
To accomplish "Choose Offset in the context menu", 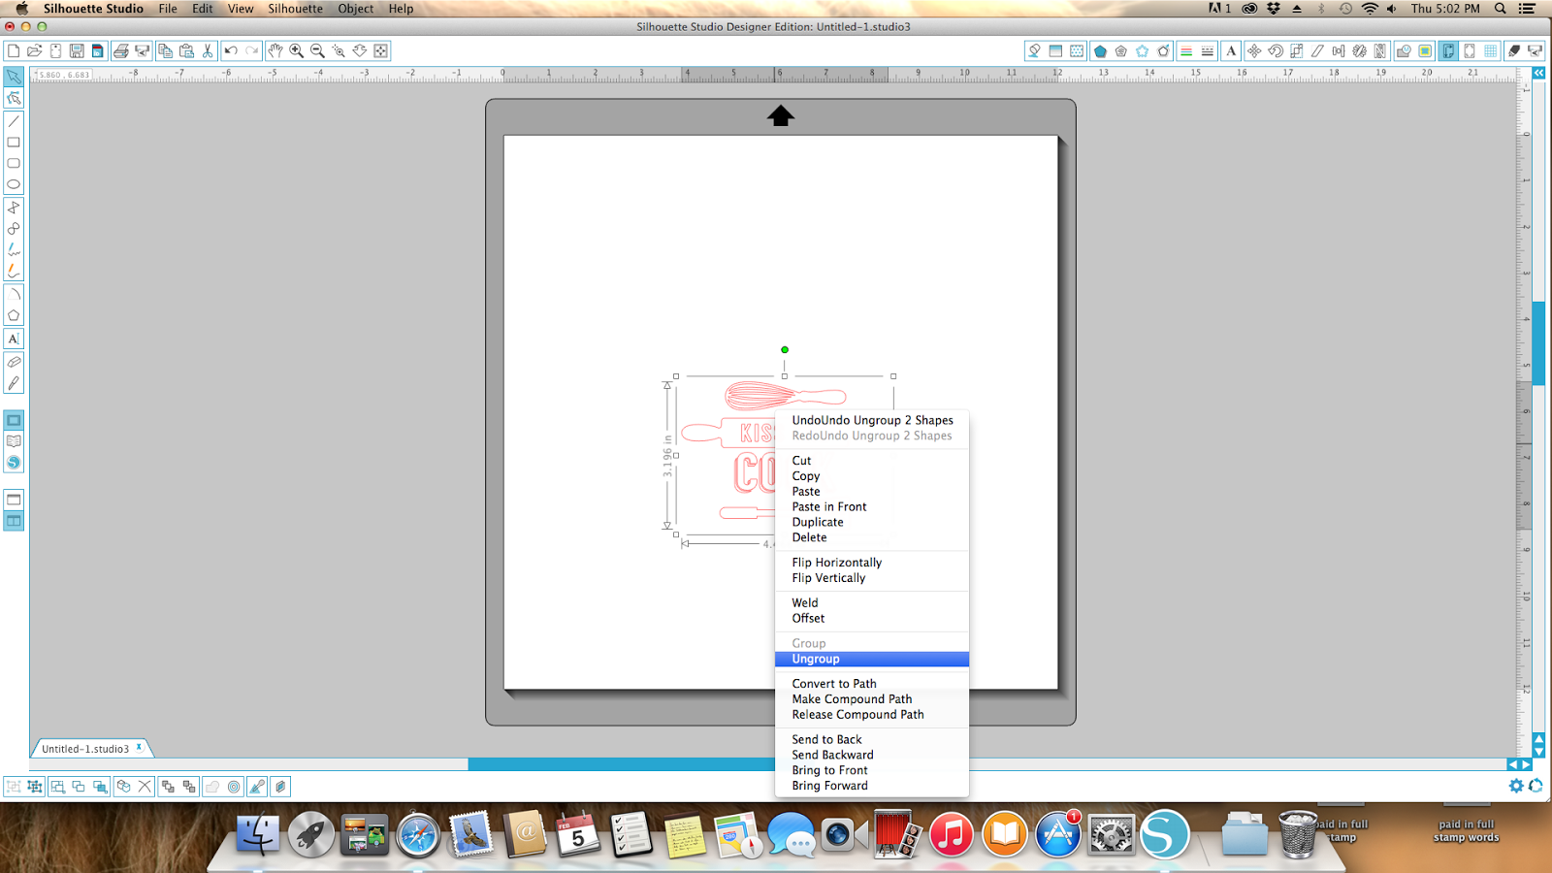I will pyautogui.click(x=872, y=618).
